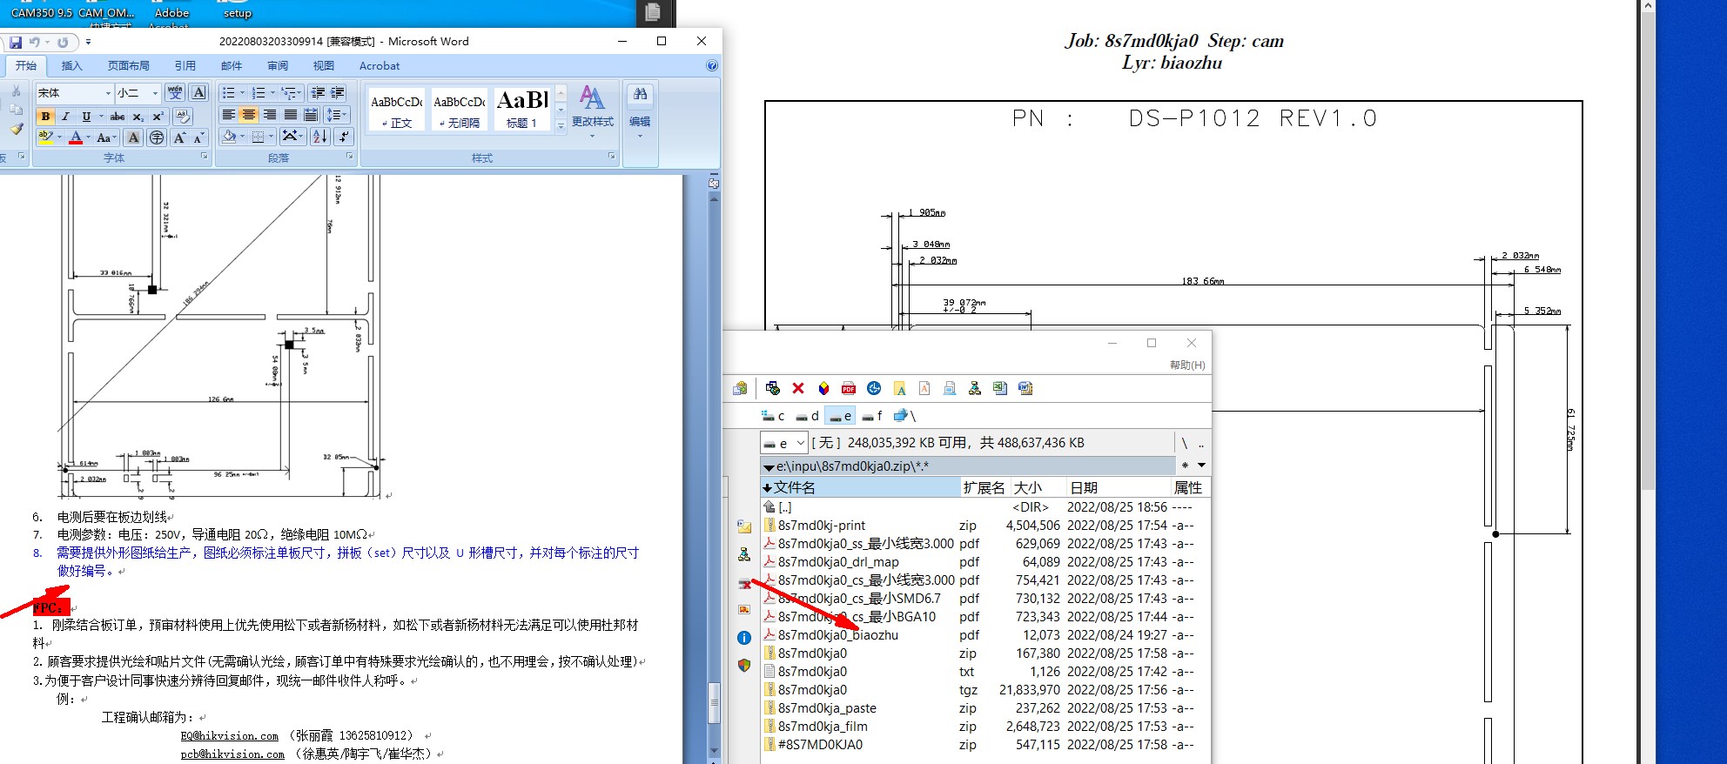
Task: Switch to drive d in file manager
Action: click(x=807, y=416)
